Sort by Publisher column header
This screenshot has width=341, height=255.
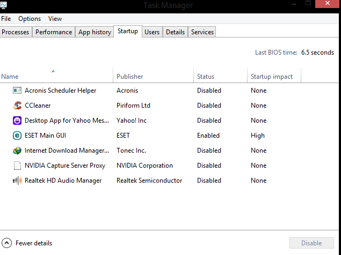click(130, 77)
